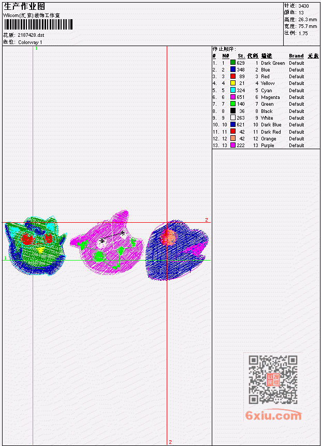Click stitch count 621 for Dark Blue
The height and width of the screenshot is (446, 321).
coord(241,125)
